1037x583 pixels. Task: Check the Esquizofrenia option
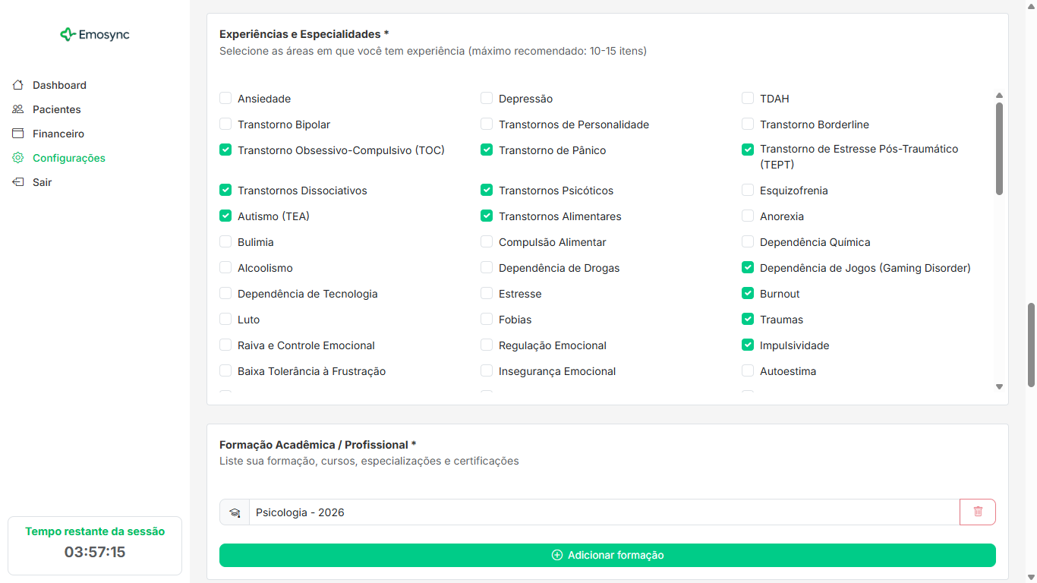748,190
